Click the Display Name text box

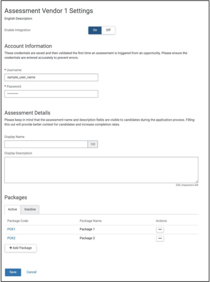click(46, 144)
